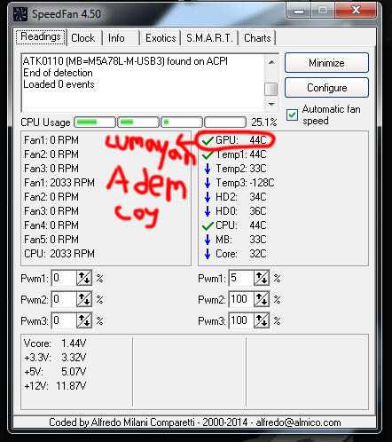Click the 'End of detection' log line
Screen dimensions: 392x442
(58, 73)
